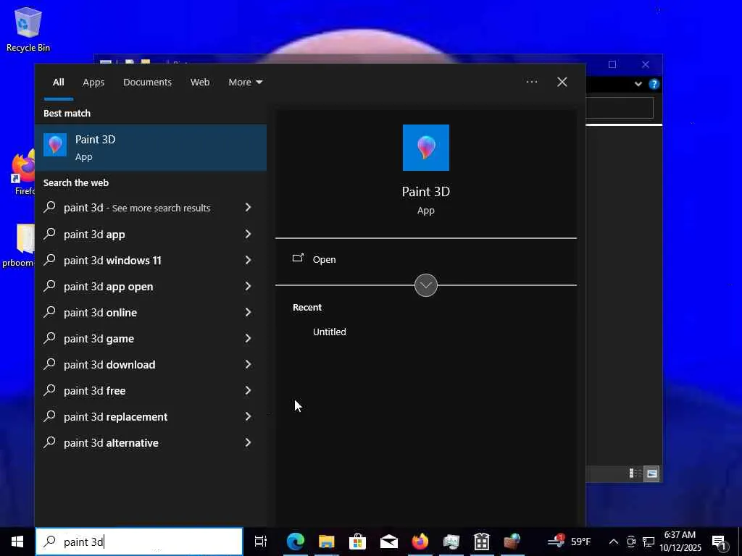The image size is (742, 556).
Task: Launch Microsoft Edge from the taskbar
Action: coord(296,542)
